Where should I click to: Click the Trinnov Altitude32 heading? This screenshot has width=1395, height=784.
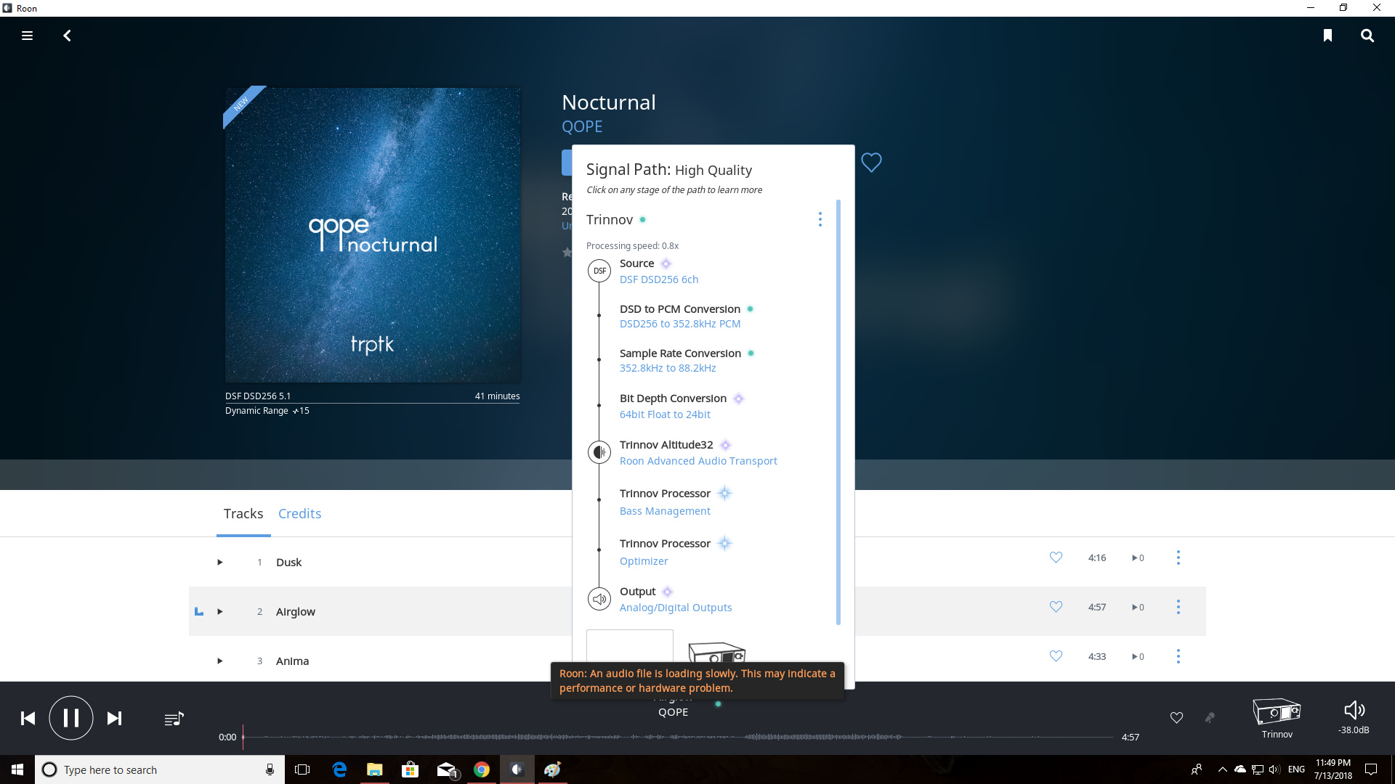click(x=666, y=445)
